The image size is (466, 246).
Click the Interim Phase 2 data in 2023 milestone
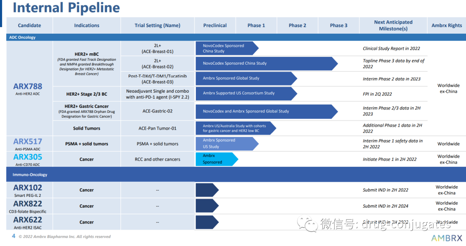point(392,79)
